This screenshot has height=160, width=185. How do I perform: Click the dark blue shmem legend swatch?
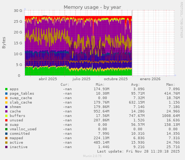point(6,107)
